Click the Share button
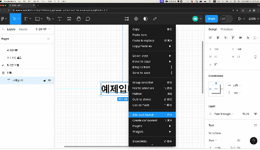The height and width of the screenshot is (150, 260). (x=211, y=19)
